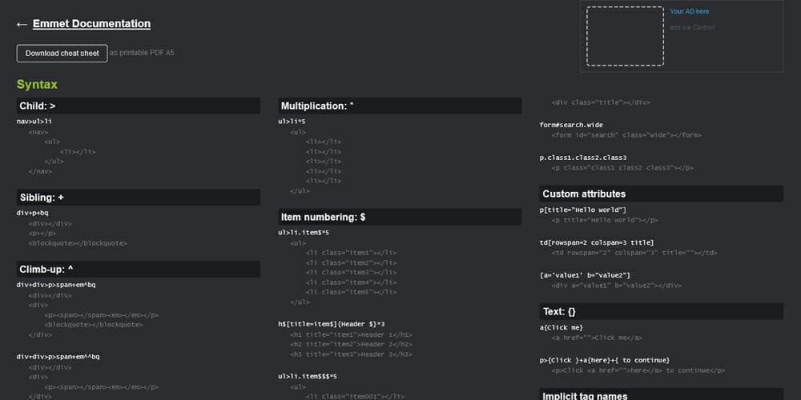Image resolution: width=801 pixels, height=400 pixels.
Task: Click the Download cheat sheet button
Action: (62, 53)
